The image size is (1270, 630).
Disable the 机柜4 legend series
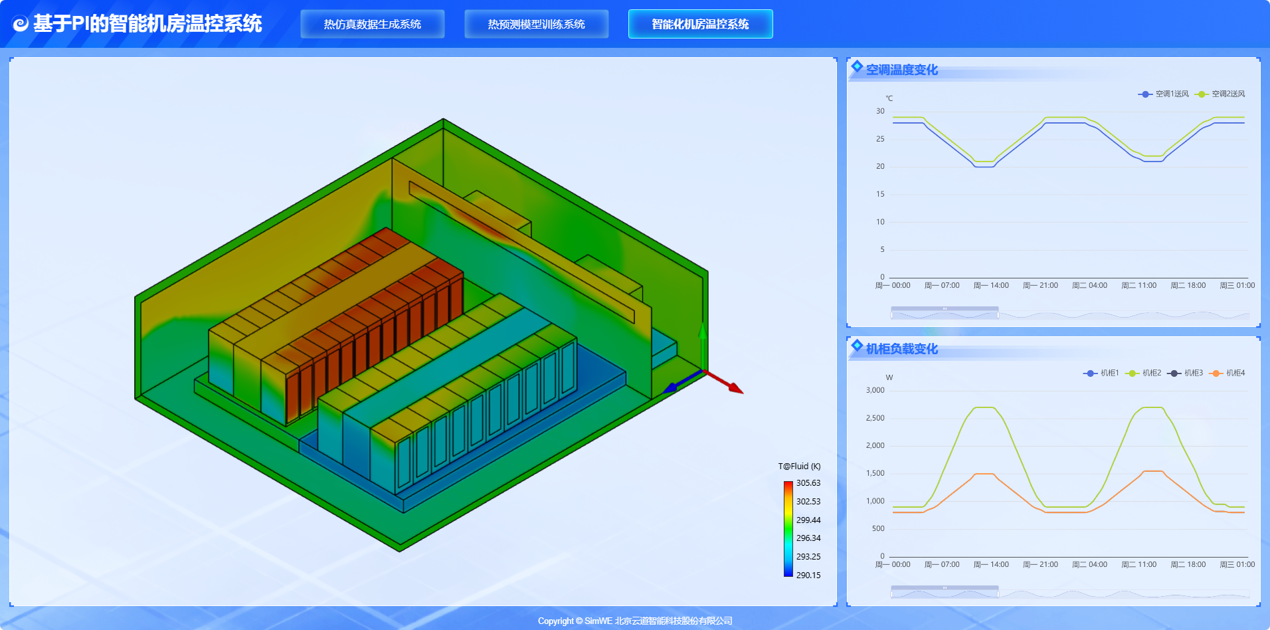pos(1227,373)
